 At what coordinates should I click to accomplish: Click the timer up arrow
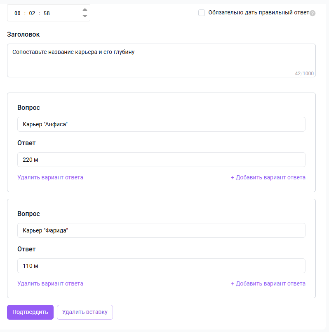85,9
